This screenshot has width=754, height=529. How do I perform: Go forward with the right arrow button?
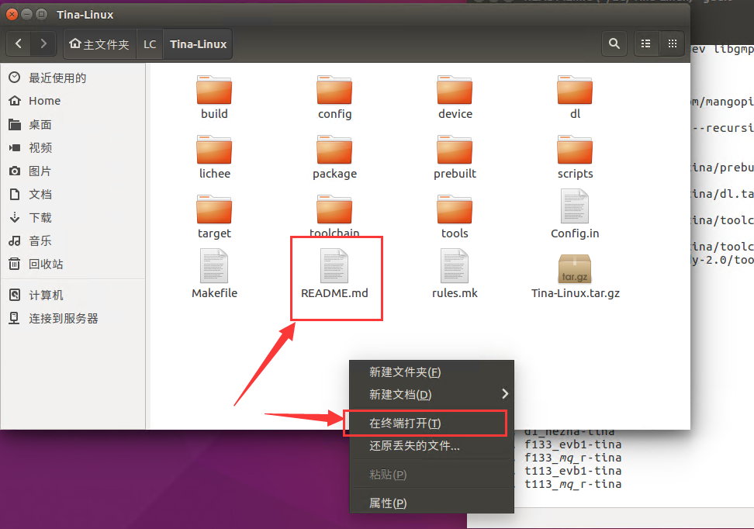[x=43, y=43]
